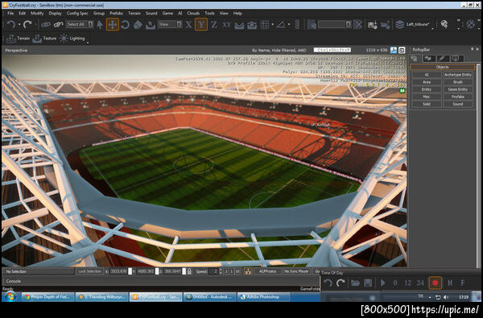Open the File menu
483x318 pixels.
(x=10, y=13)
